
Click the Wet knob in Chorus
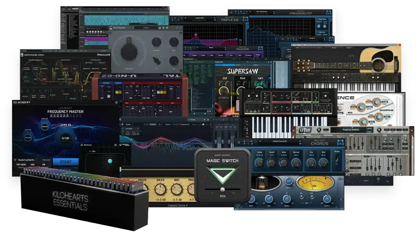pos(323,163)
